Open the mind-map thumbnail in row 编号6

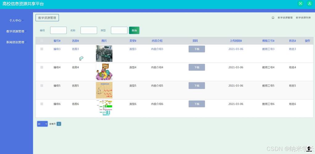click(x=104, y=108)
